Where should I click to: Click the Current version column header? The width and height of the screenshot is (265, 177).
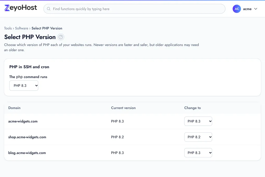click(x=123, y=108)
